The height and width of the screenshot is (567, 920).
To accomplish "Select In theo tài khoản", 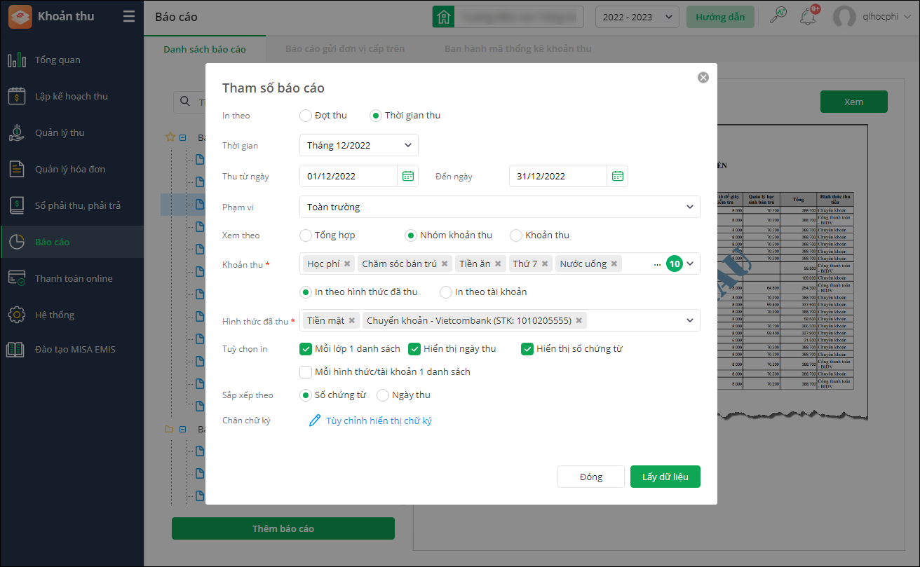I will pyautogui.click(x=446, y=292).
